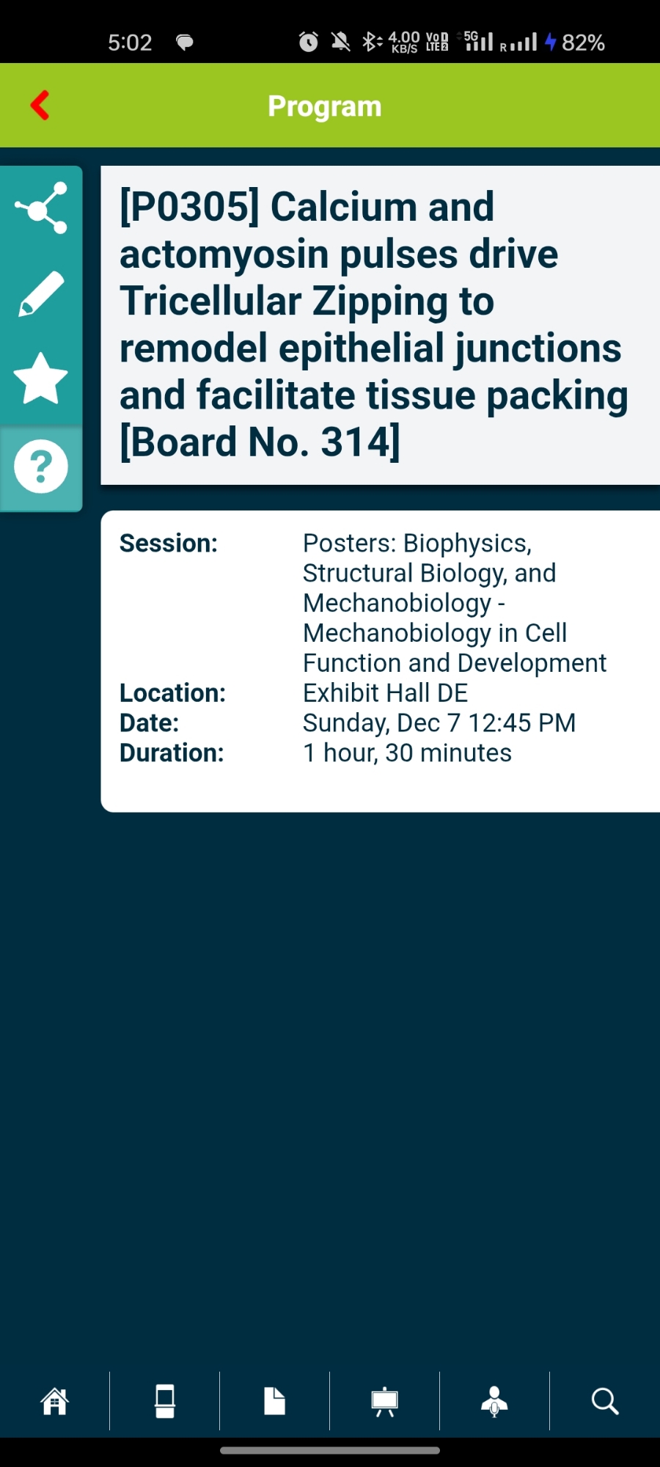Open the presentation easel icon in bottom bar

pos(384,1402)
